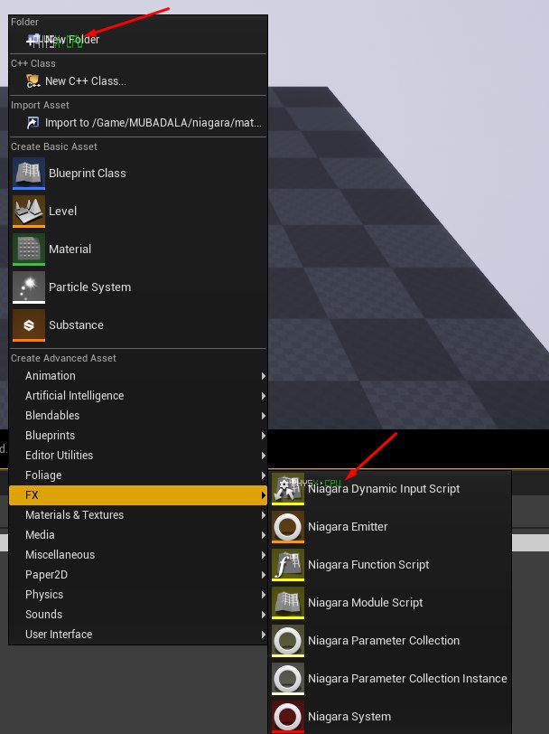Click the Import asset arrow icon
The width and height of the screenshot is (549, 734).
33,123
